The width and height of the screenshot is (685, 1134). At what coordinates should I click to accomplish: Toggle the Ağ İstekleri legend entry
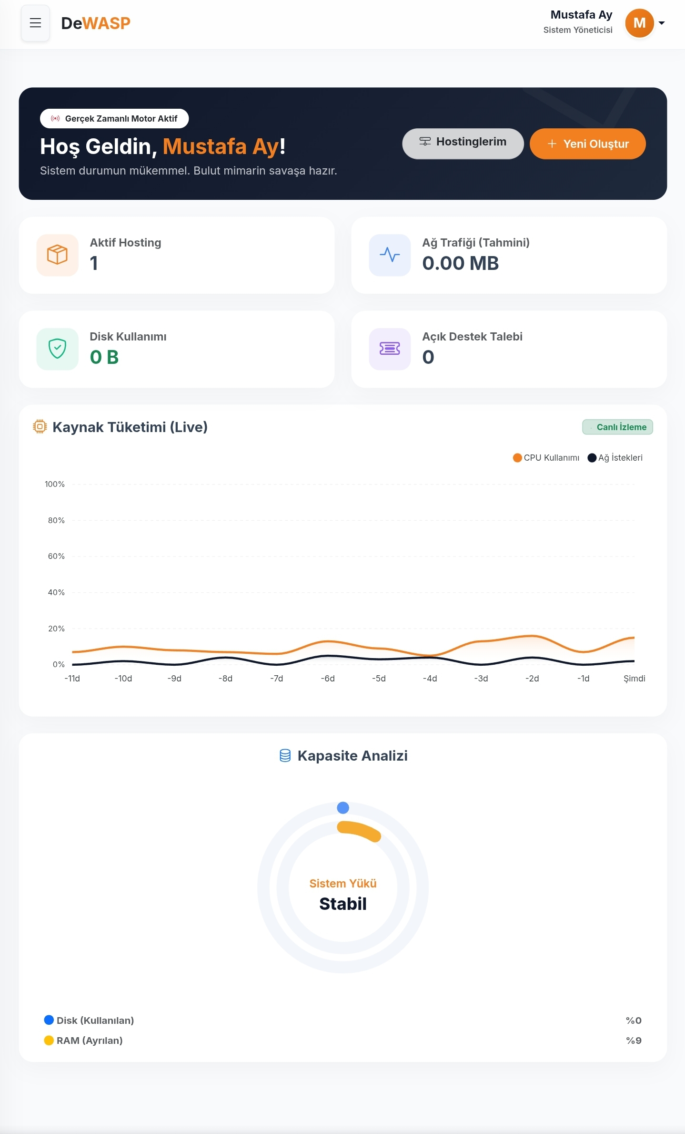[x=615, y=458]
